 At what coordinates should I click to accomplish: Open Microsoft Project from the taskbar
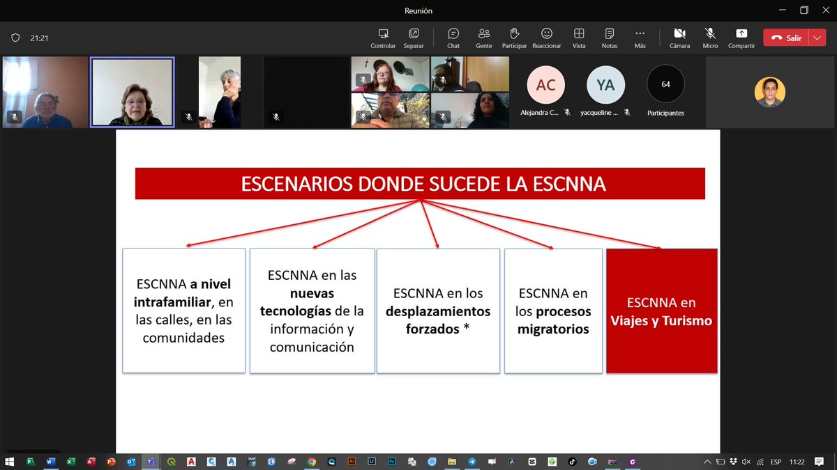(31, 462)
